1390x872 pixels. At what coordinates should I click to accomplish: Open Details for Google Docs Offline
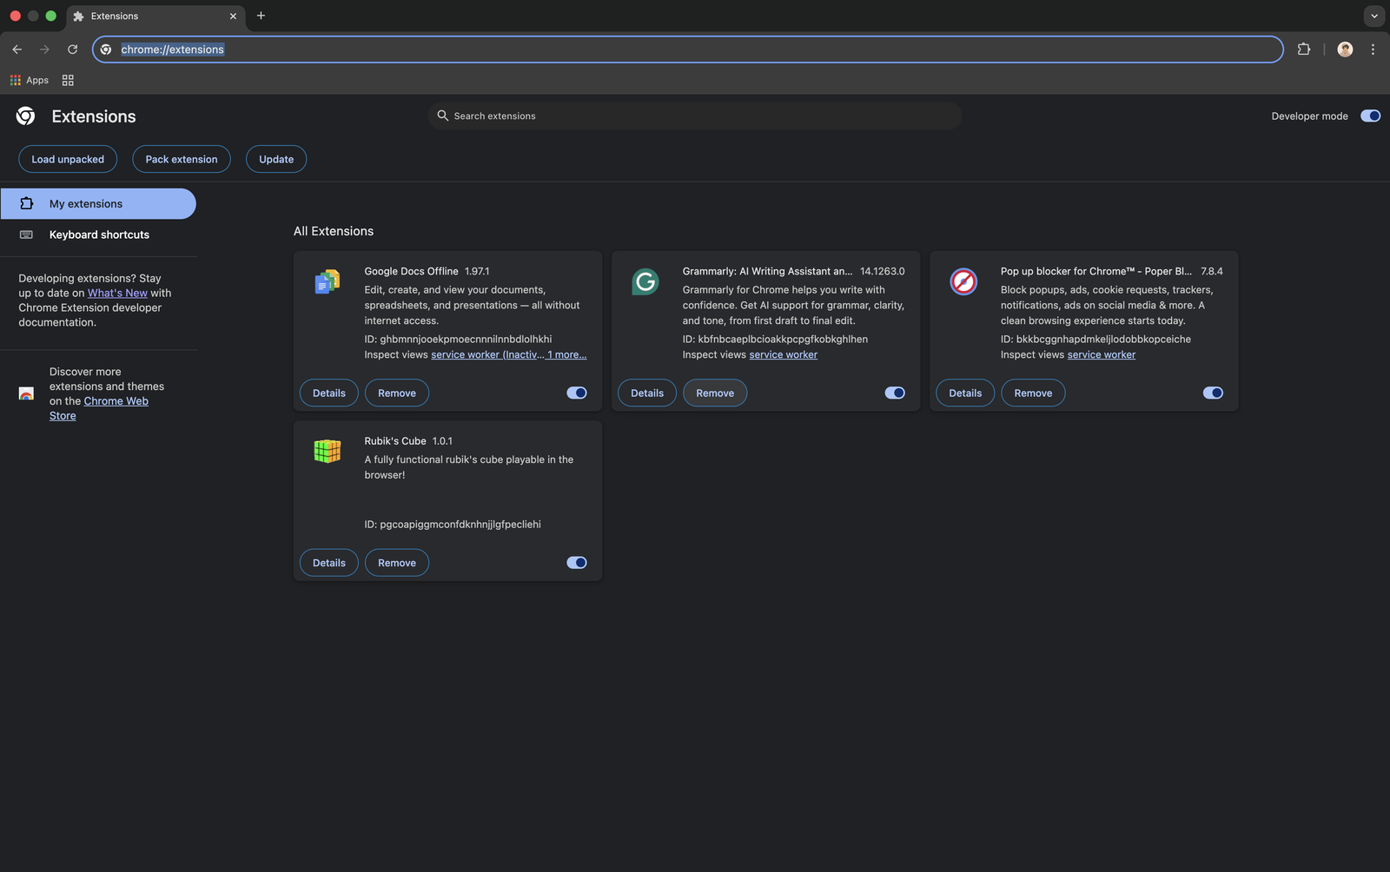pyautogui.click(x=329, y=393)
